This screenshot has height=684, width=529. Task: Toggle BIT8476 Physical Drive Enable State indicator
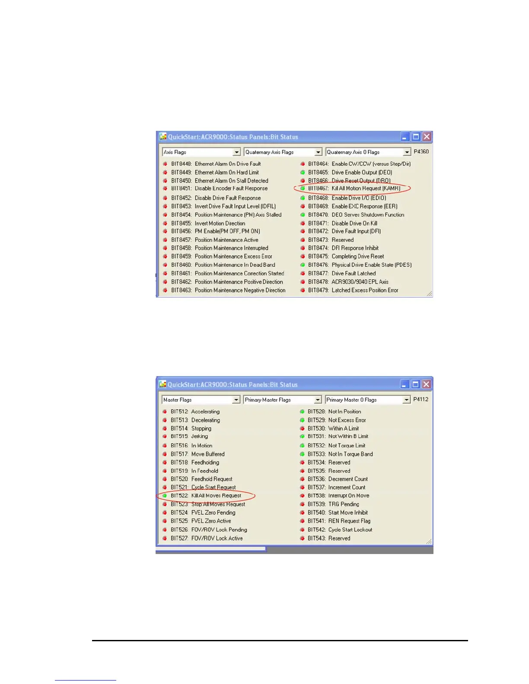point(303,265)
